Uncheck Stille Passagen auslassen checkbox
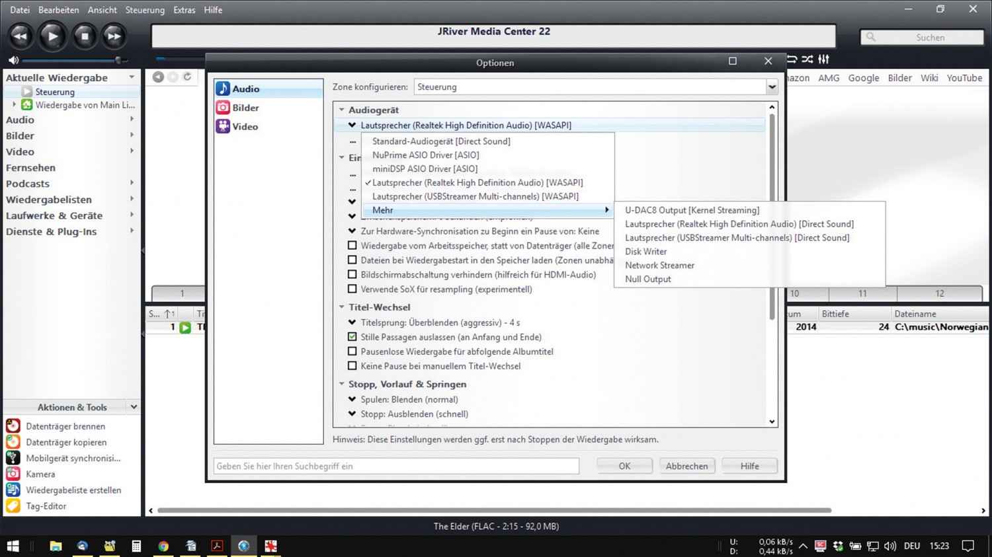Viewport: 992px width, 557px height. tap(352, 337)
